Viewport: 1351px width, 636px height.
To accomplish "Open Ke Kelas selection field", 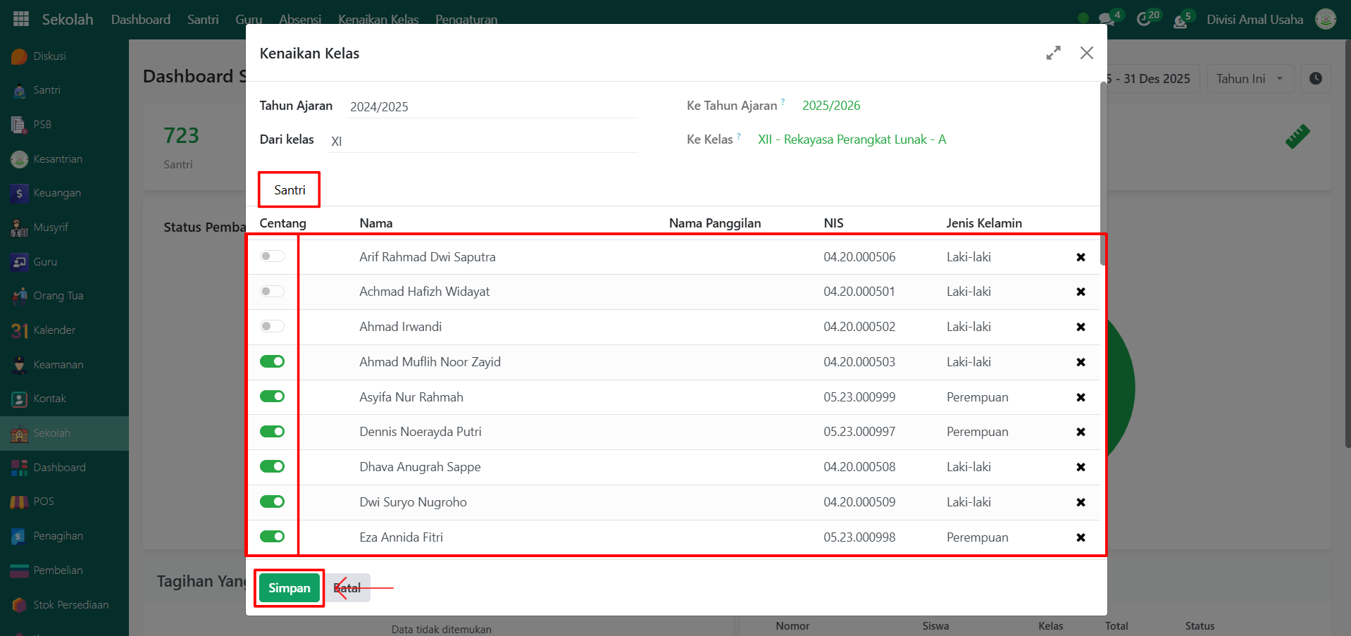I will click(852, 139).
